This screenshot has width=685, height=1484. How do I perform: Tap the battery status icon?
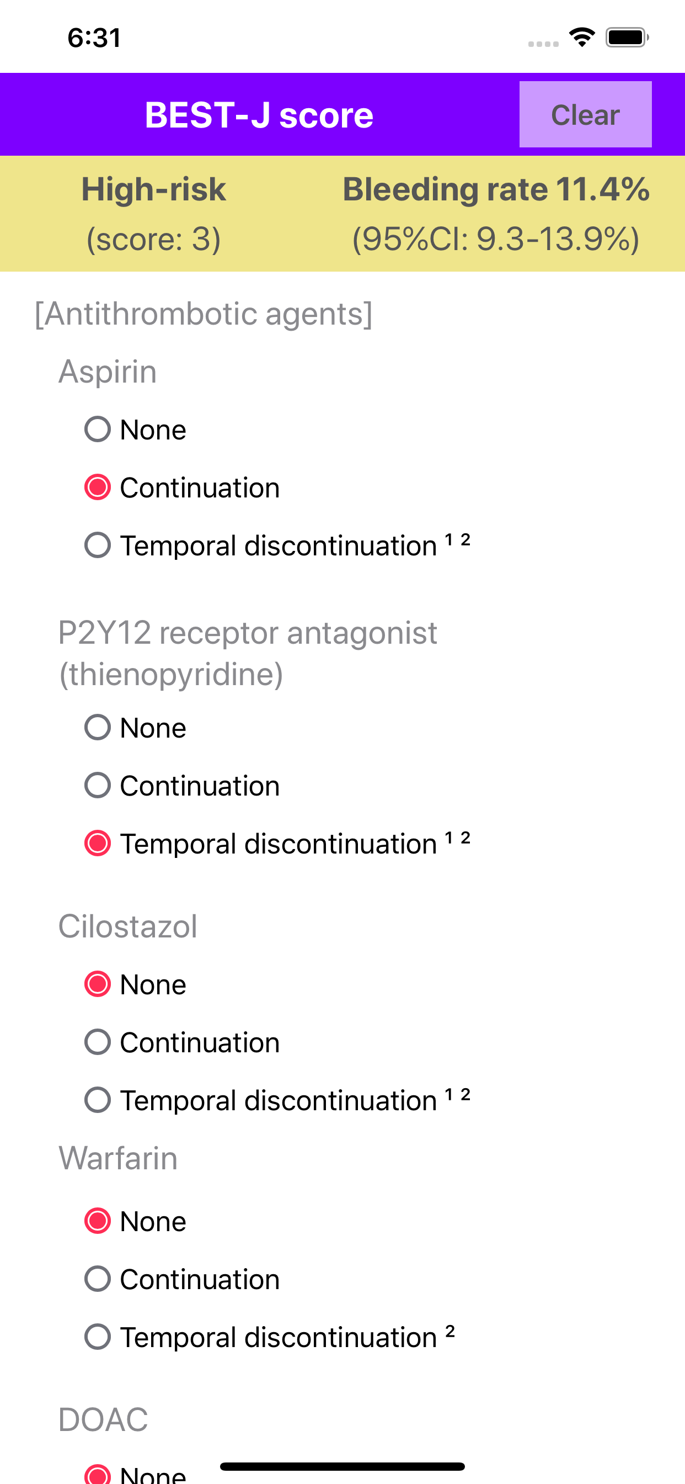coord(628,38)
